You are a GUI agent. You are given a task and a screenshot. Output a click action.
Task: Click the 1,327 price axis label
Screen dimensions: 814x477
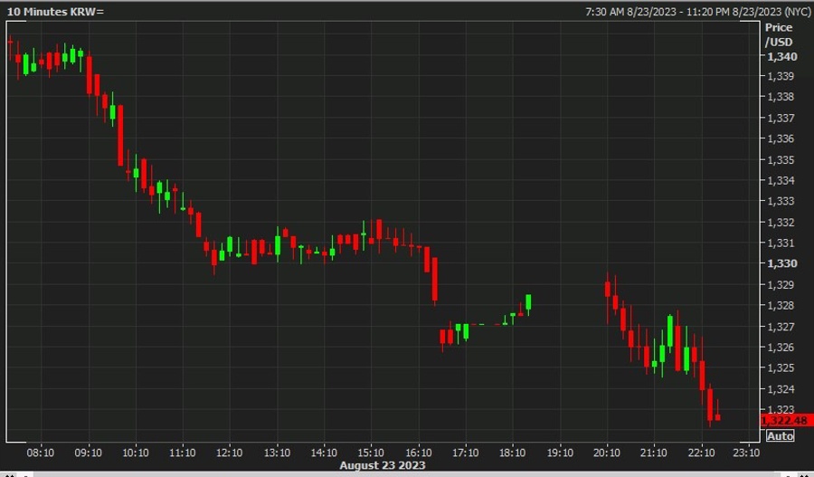pos(781,327)
